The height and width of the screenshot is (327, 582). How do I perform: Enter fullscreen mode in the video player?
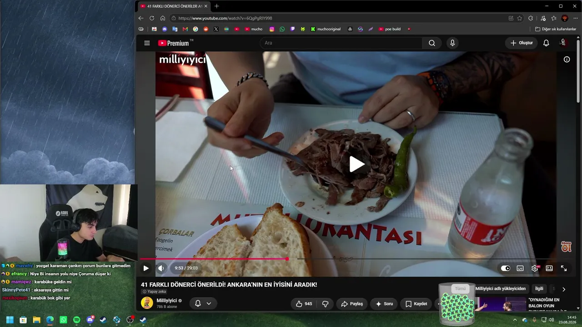[x=564, y=268]
